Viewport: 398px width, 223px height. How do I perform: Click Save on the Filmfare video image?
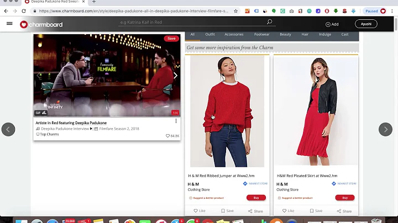[x=171, y=39]
